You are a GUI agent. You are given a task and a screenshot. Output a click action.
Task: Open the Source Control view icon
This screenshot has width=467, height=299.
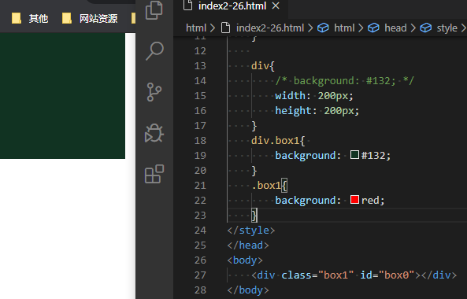coord(154,92)
